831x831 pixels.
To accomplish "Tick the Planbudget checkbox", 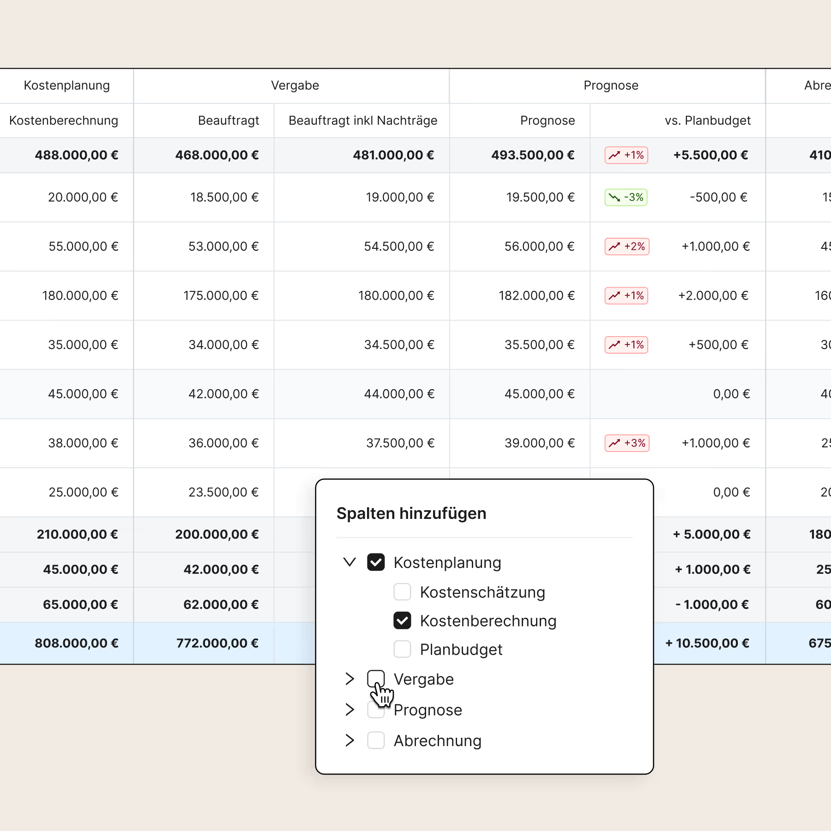I will tap(402, 649).
